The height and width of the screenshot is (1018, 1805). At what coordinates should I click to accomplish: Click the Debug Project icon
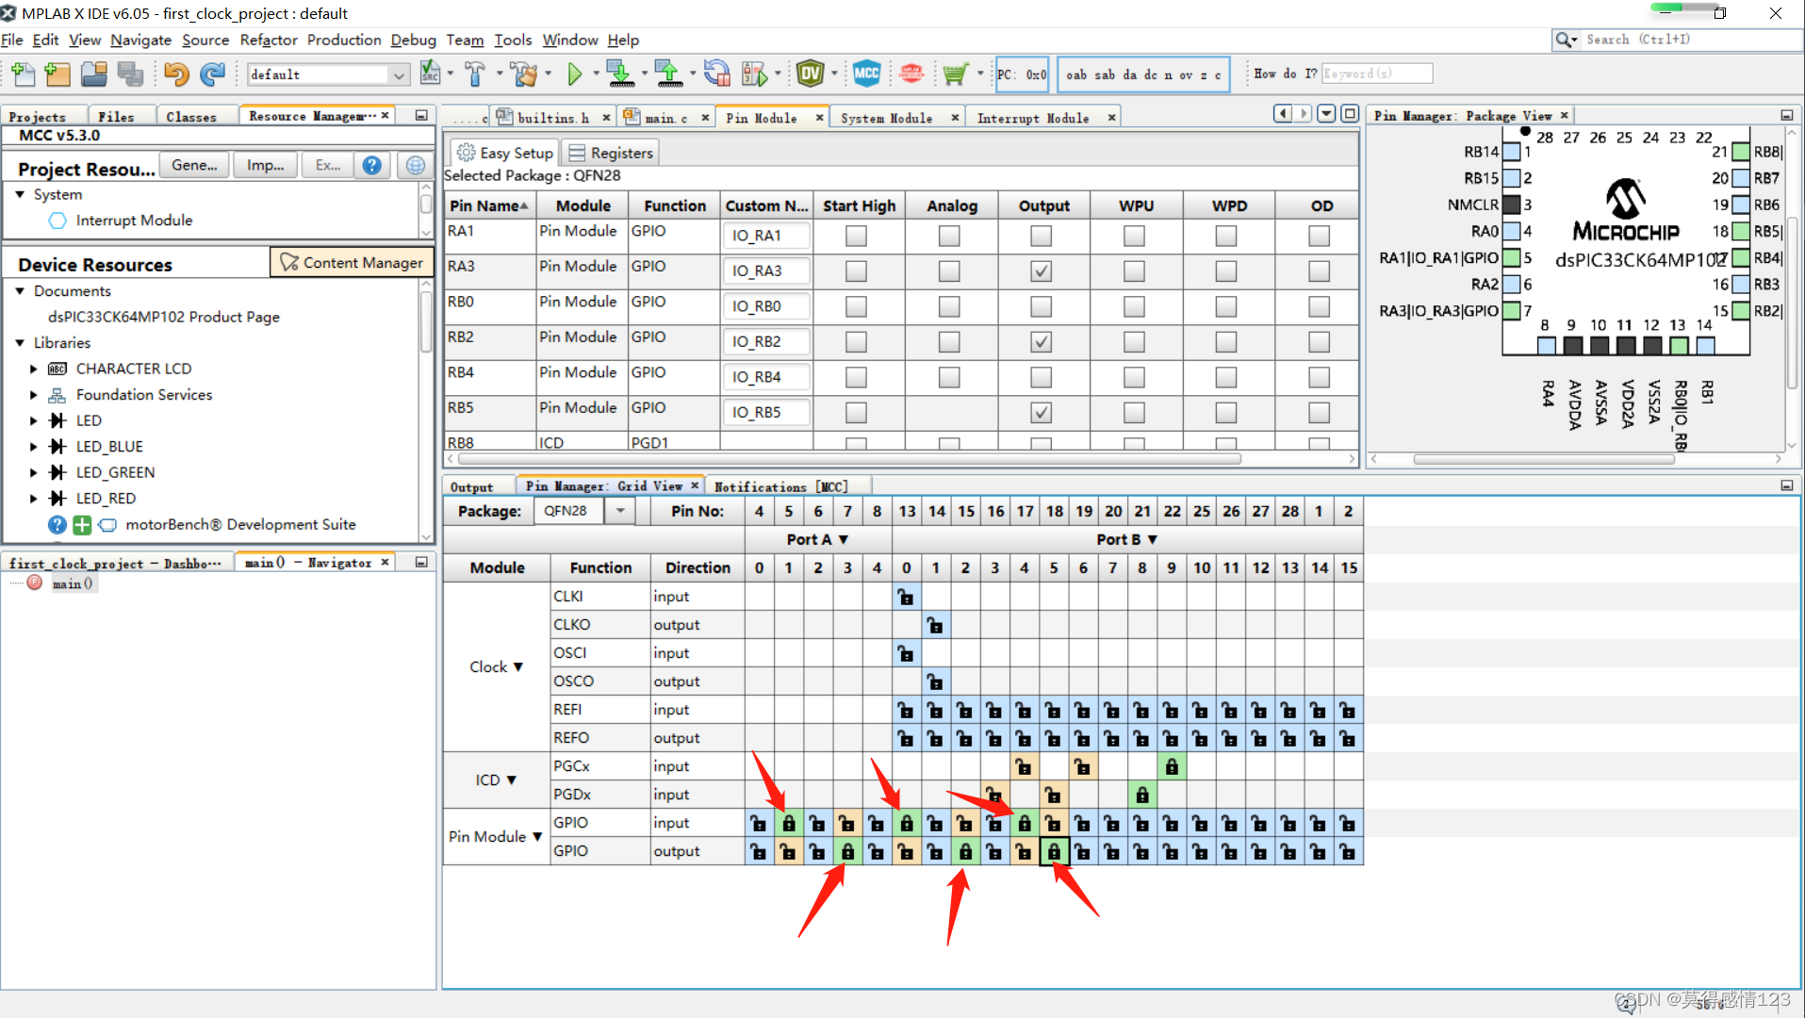[x=754, y=74]
